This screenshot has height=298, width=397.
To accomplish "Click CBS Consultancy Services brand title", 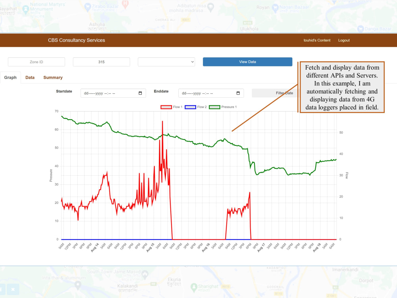I will [77, 40].
